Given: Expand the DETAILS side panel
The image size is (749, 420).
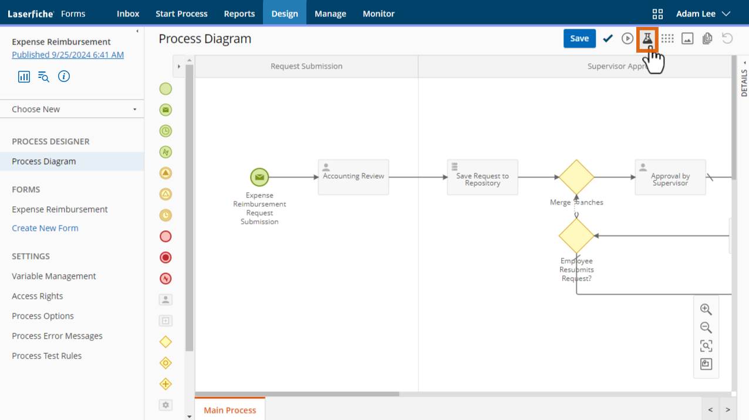Looking at the screenshot, I should pos(744,78).
